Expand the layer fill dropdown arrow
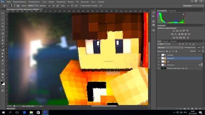205x115 pixels. coord(203,51)
